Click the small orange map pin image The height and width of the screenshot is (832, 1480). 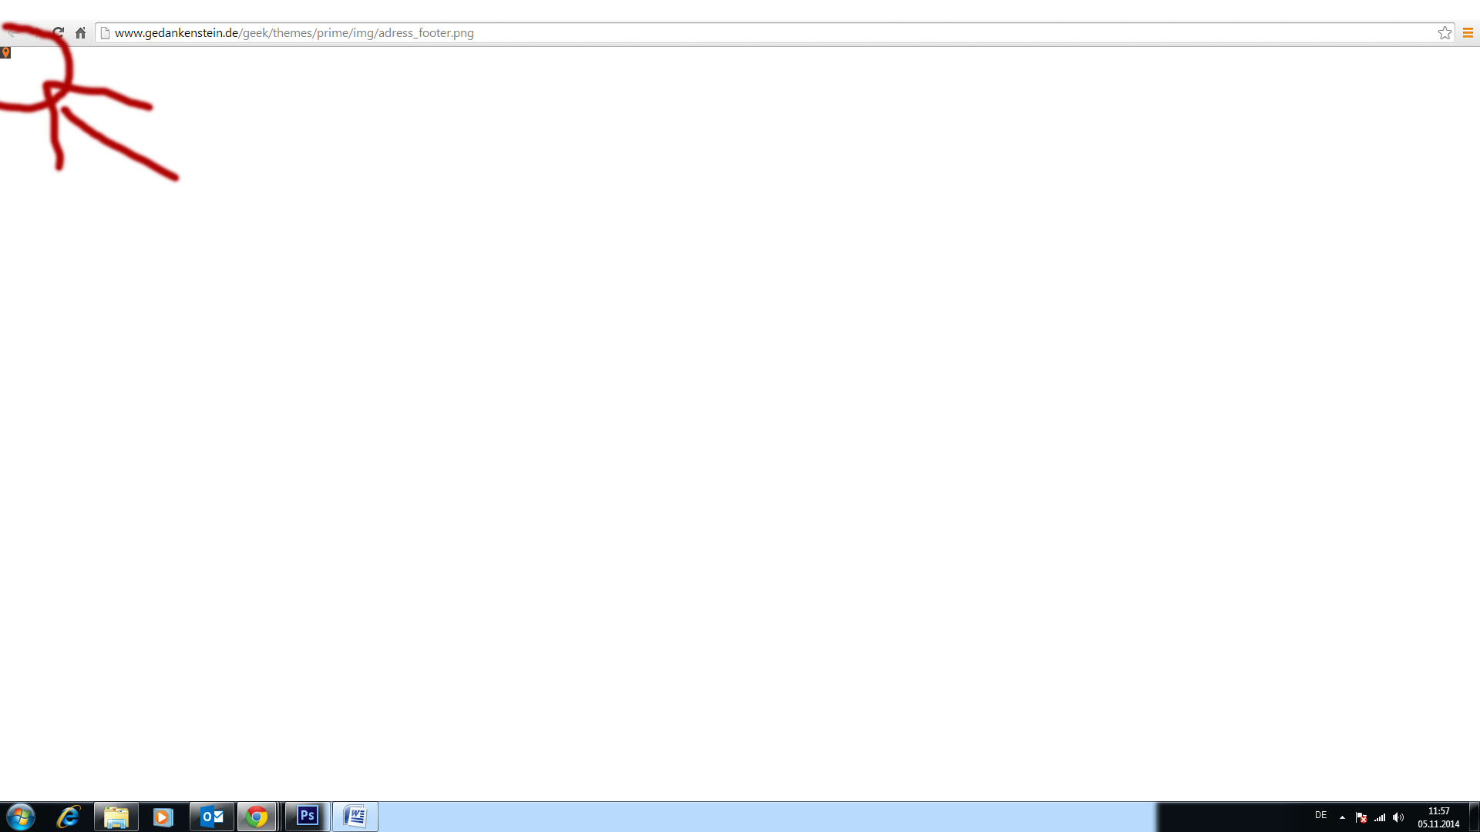coord(5,52)
